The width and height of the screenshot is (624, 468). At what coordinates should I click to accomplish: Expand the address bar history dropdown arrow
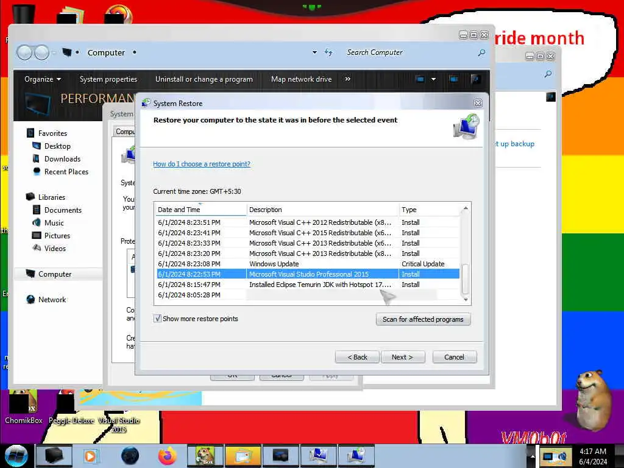click(x=315, y=52)
